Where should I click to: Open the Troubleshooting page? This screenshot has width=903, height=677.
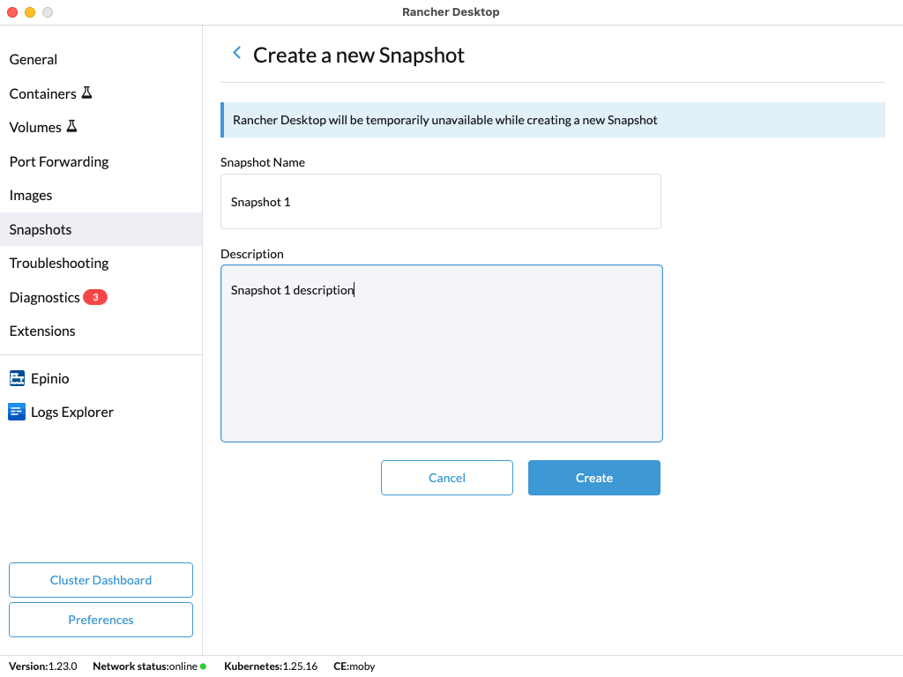point(101,263)
